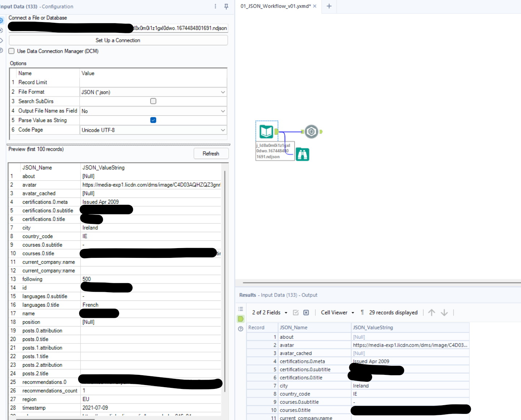
Task: Go to next record with down arrow
Action: pos(444,313)
